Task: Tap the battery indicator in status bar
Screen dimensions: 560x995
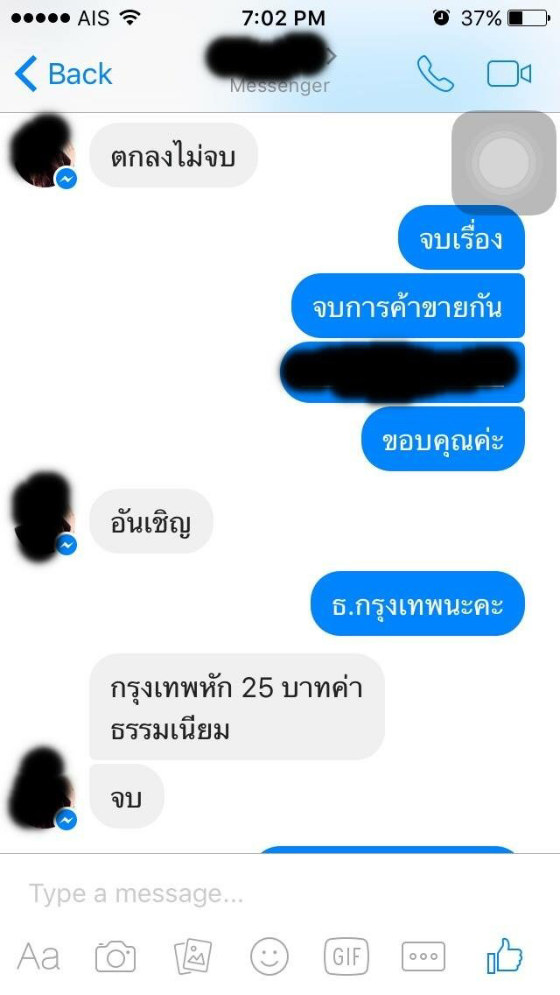Action: (528, 18)
